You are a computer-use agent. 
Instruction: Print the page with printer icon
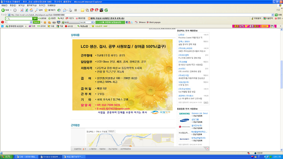coord(70,10)
